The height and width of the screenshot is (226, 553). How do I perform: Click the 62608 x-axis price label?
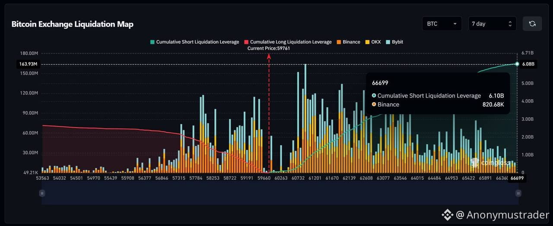pyautogui.click(x=366, y=178)
